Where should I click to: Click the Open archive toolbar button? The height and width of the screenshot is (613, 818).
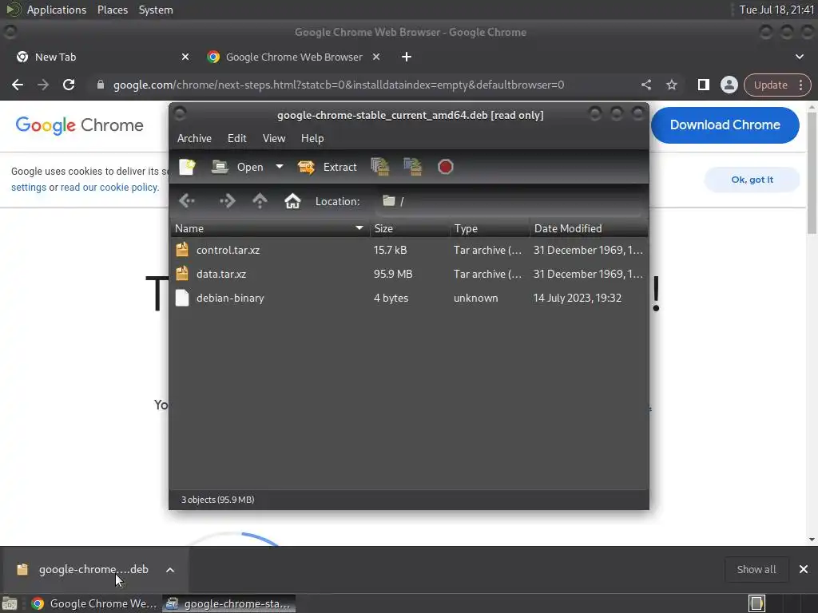coord(237,167)
